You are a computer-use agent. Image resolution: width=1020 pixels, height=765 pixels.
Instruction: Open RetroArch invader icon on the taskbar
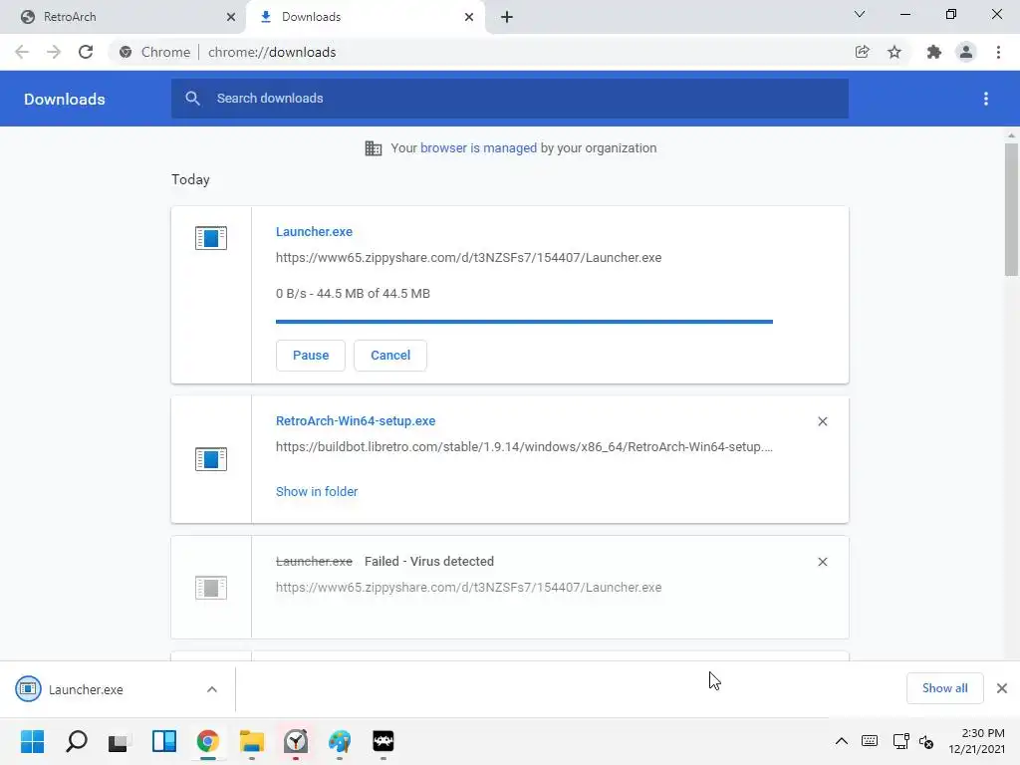click(x=383, y=741)
